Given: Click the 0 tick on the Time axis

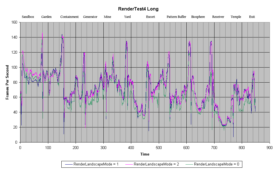Looking at the screenshot, I should 20,148.
